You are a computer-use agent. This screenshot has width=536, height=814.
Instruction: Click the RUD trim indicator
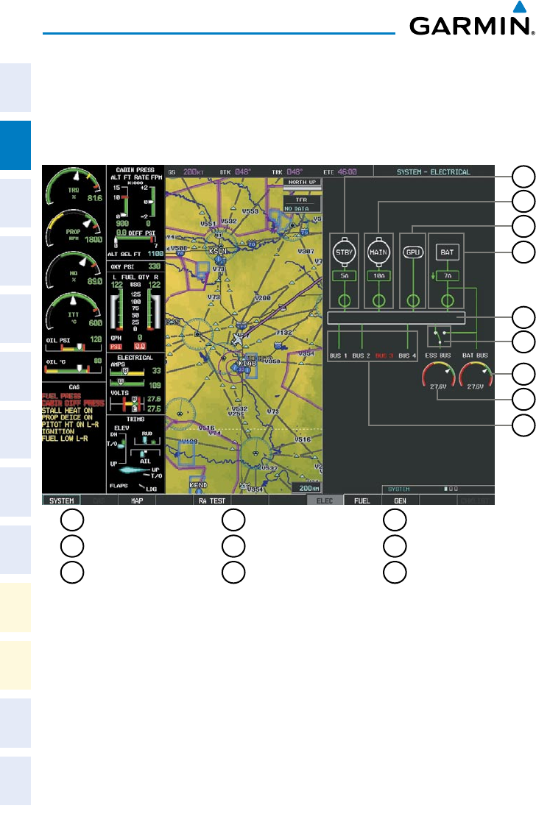[147, 439]
